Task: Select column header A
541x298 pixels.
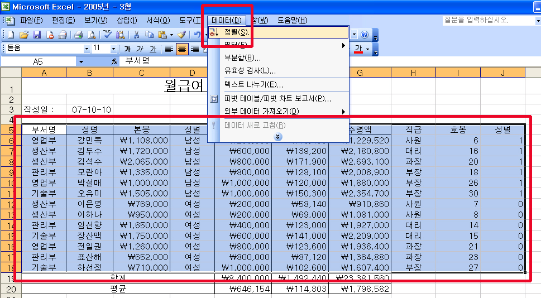Action: [44, 73]
